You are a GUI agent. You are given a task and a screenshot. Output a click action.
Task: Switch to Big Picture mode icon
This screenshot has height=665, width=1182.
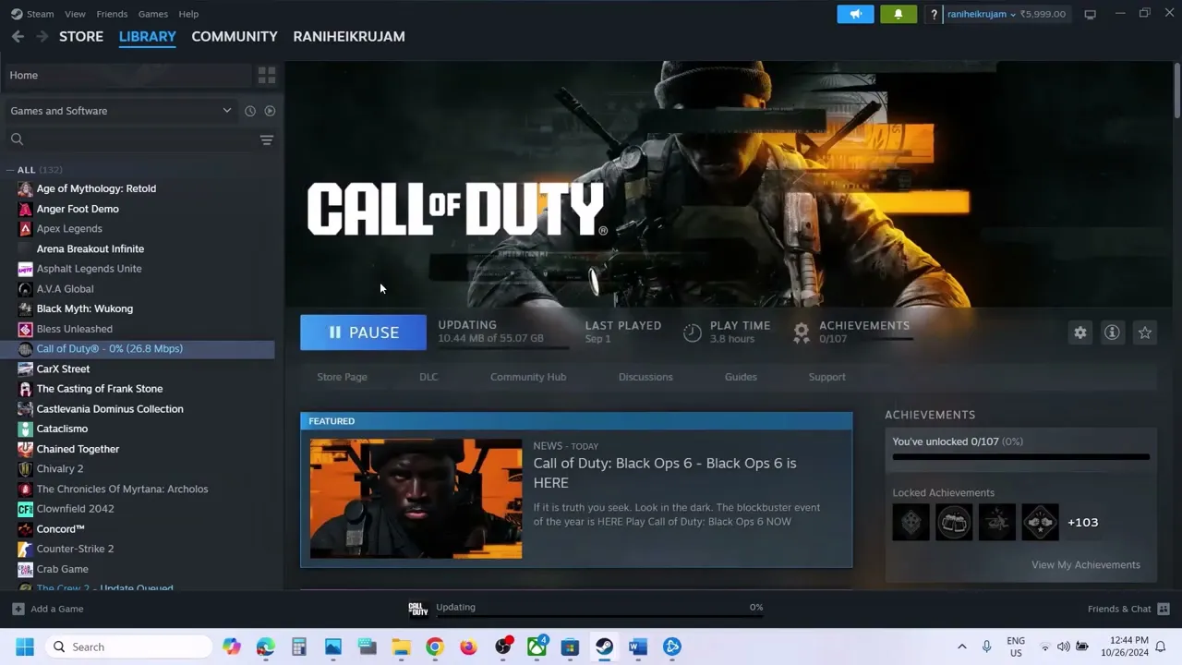pos(1090,14)
